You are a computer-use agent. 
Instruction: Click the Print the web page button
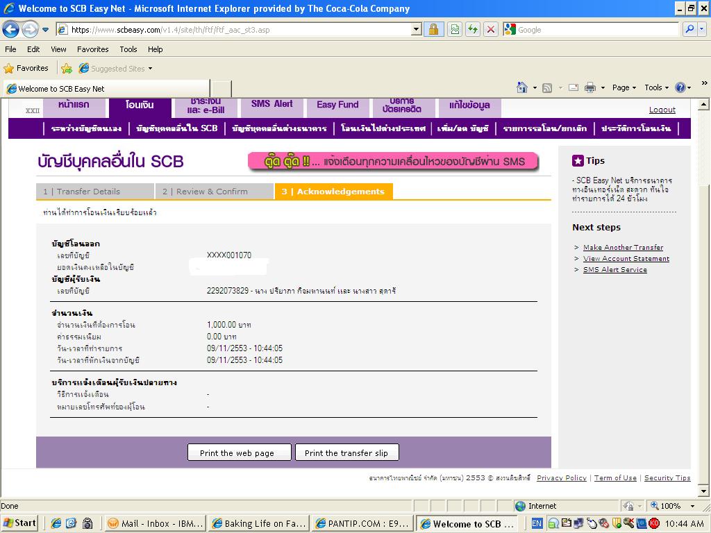[x=239, y=452]
